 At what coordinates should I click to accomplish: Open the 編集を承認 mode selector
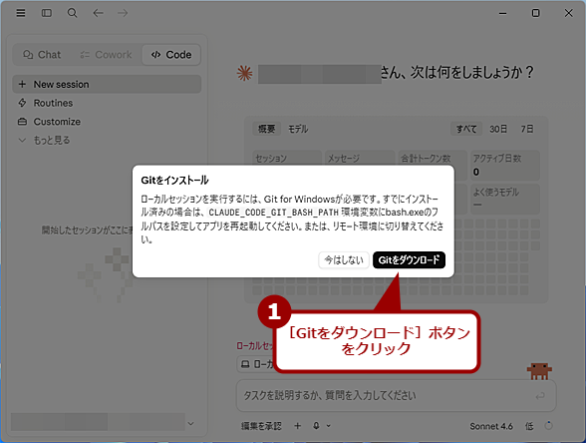click(x=261, y=426)
